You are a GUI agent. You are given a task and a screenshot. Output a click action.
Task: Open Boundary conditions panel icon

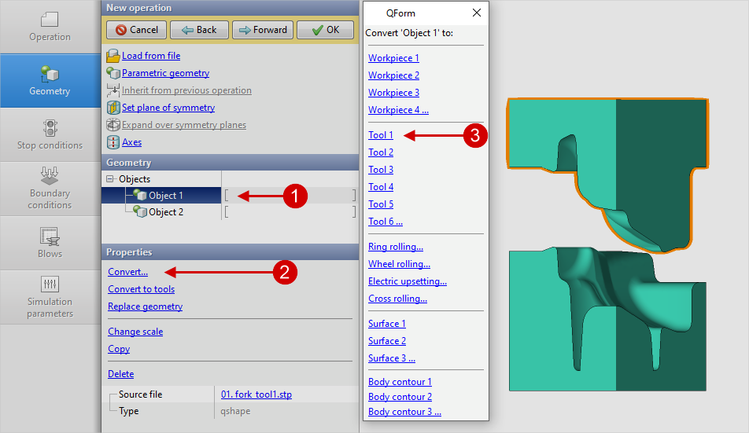(50, 175)
